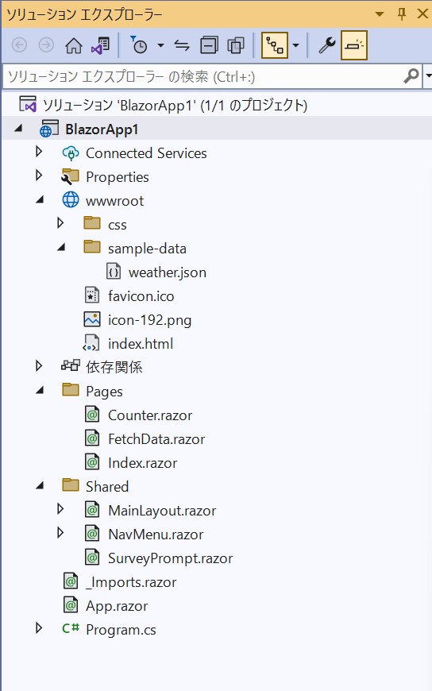Screen dimensions: 432x691
Task: Toggle the auto-hide pin icon
Action: pyautogui.click(x=402, y=14)
